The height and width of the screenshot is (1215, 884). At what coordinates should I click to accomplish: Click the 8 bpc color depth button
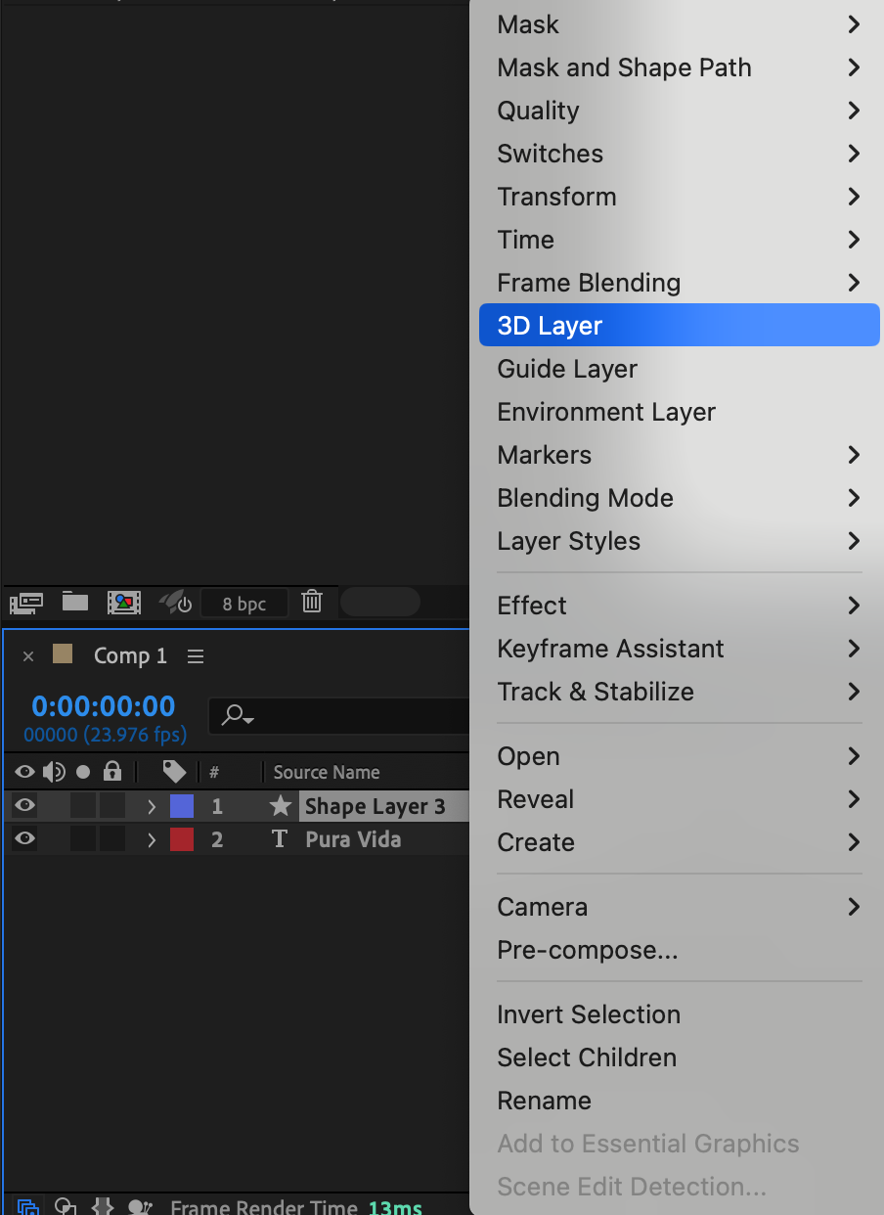(x=244, y=604)
